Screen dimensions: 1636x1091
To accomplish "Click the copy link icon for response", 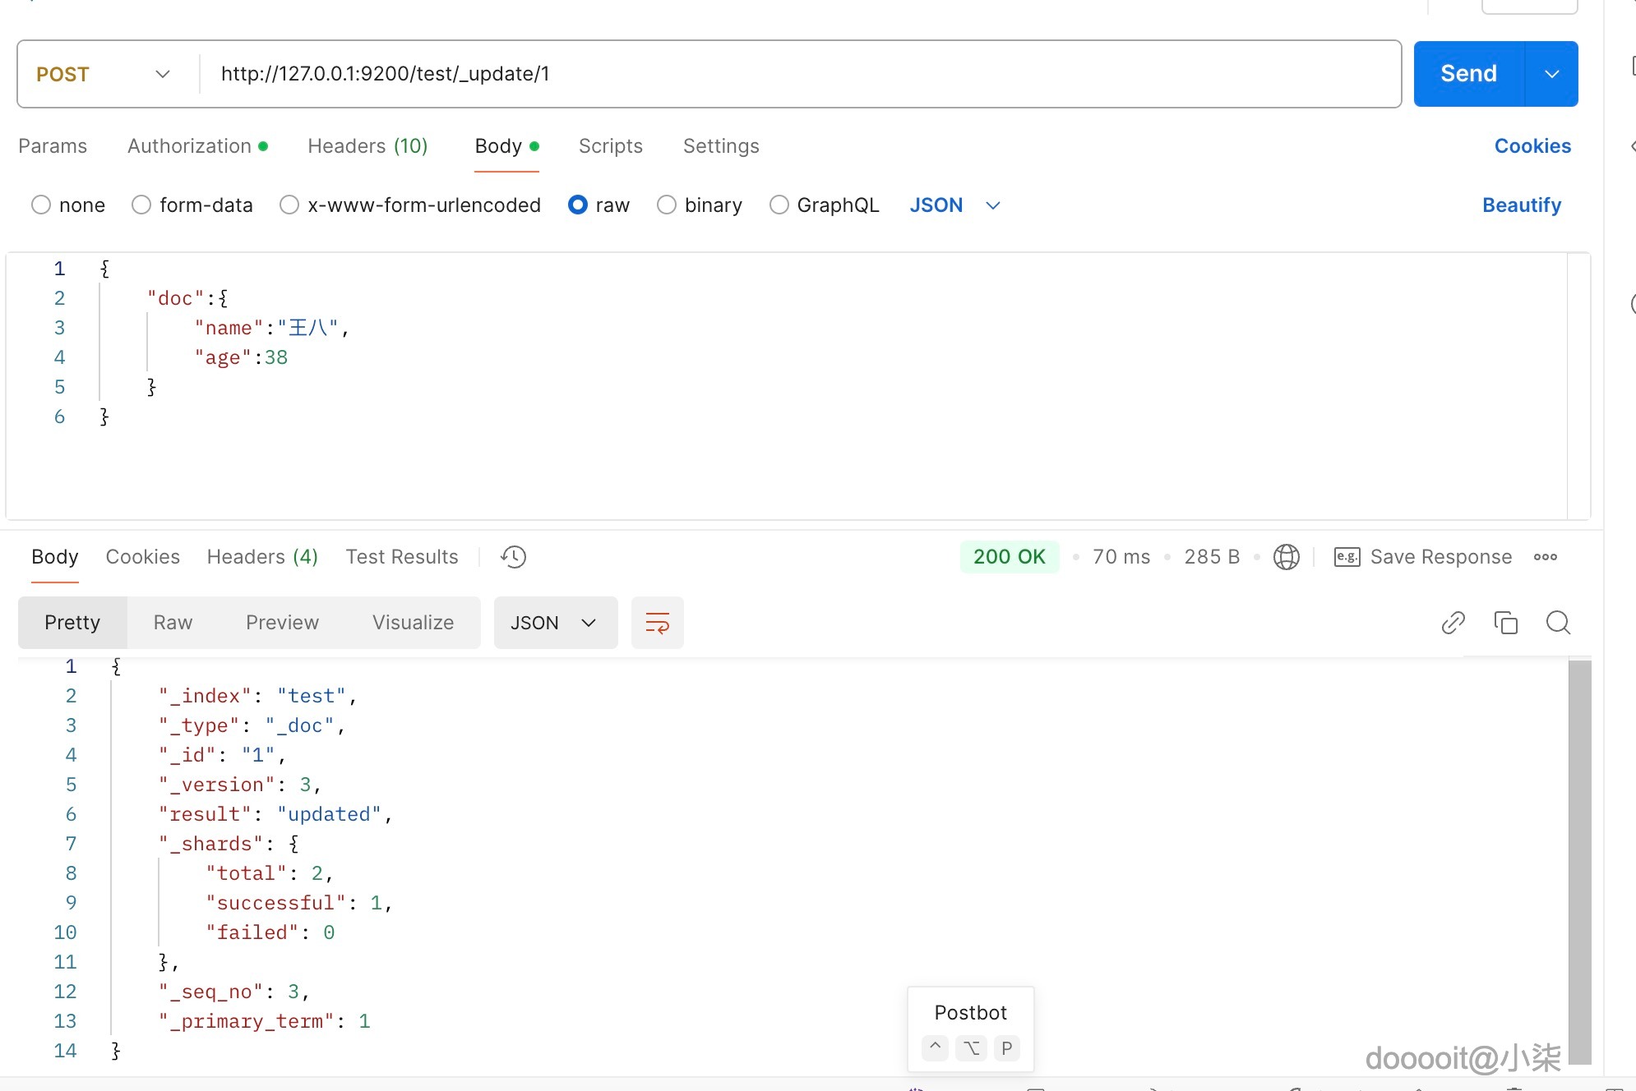I will (x=1453, y=623).
